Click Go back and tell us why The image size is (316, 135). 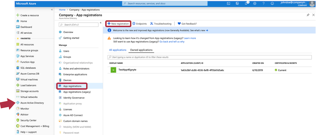(x=172, y=42)
